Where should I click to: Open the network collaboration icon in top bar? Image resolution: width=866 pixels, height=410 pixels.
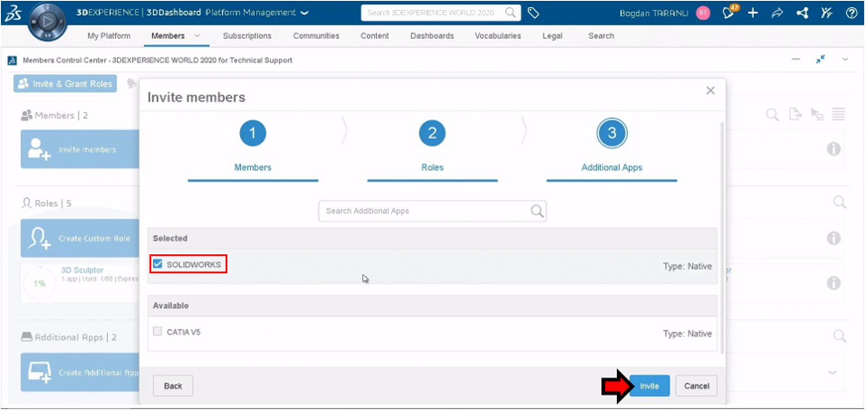coord(802,13)
